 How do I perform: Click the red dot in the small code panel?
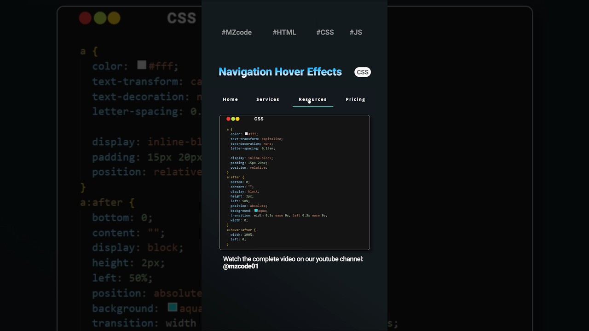(228, 119)
